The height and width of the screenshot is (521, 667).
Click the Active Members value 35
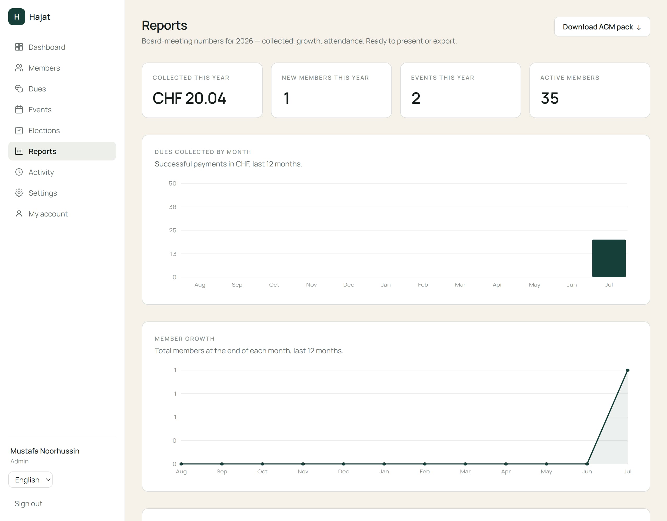coord(550,98)
